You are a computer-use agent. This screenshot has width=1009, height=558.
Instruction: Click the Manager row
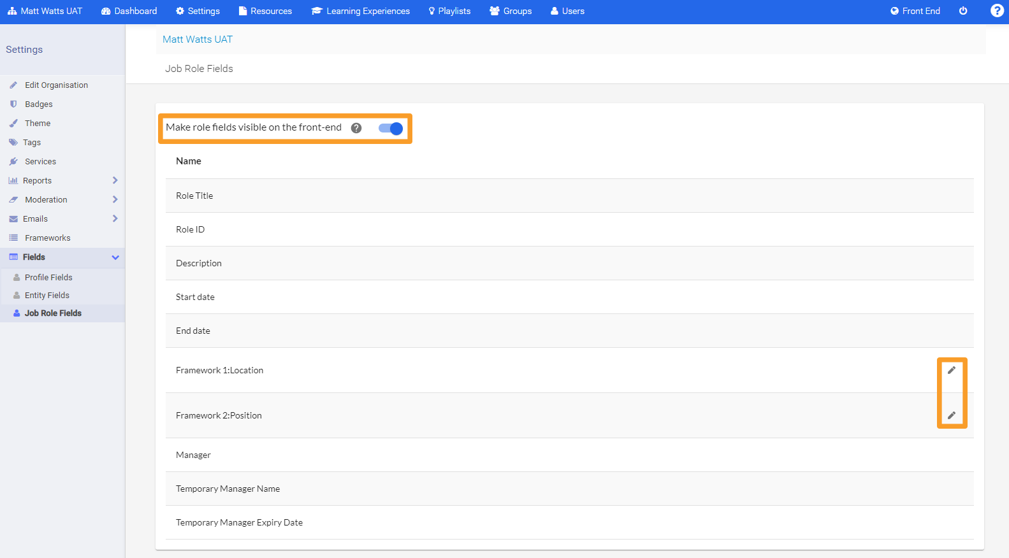(570, 455)
